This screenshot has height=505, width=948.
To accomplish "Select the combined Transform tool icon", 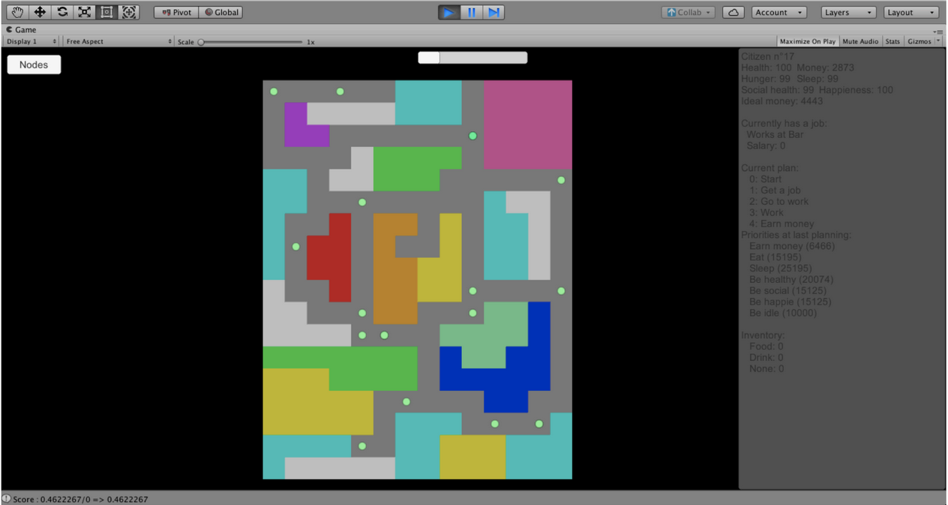I will pos(129,12).
